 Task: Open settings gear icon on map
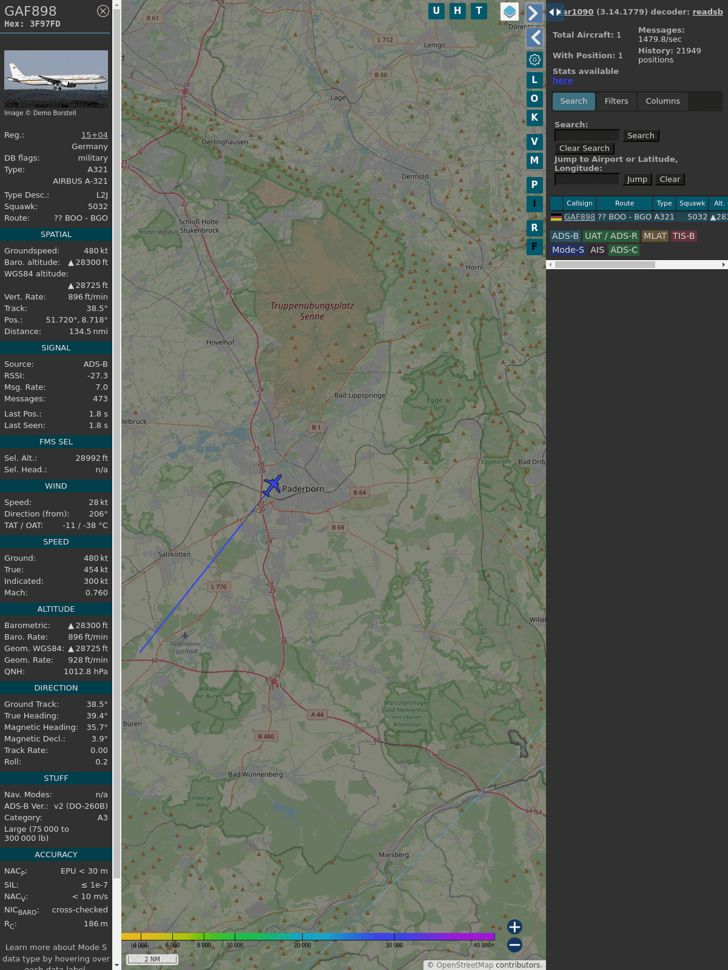click(x=534, y=59)
